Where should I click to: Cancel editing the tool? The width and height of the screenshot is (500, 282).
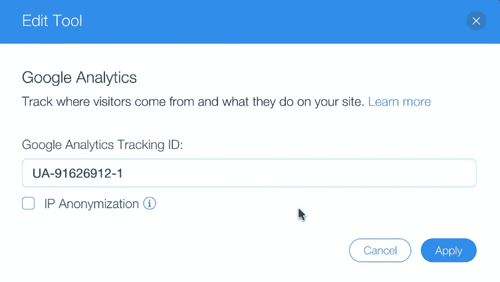point(380,251)
